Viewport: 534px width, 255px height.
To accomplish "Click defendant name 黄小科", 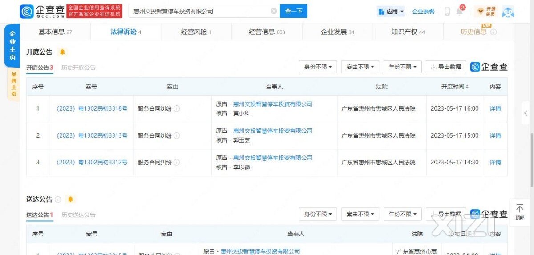I will [x=242, y=113].
